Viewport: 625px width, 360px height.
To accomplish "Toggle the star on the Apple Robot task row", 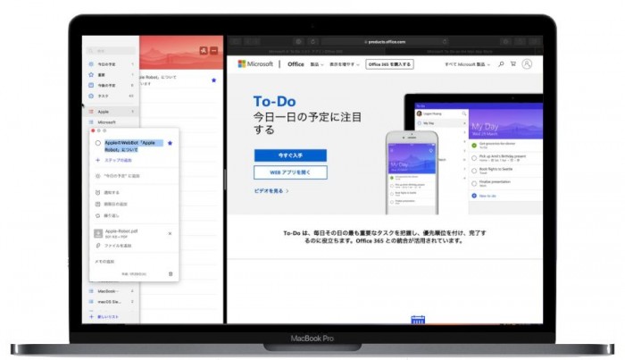I will point(213,80).
